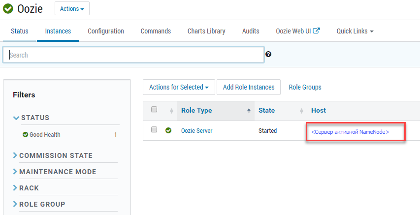The width and height of the screenshot is (420, 215).
Task: Click the State column sort icon
Action: [301, 111]
